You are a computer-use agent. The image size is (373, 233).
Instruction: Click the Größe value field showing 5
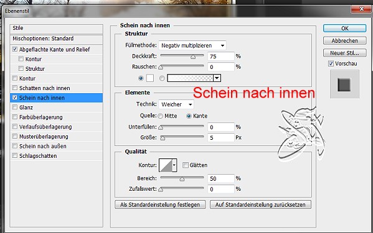pyautogui.click(x=221, y=137)
